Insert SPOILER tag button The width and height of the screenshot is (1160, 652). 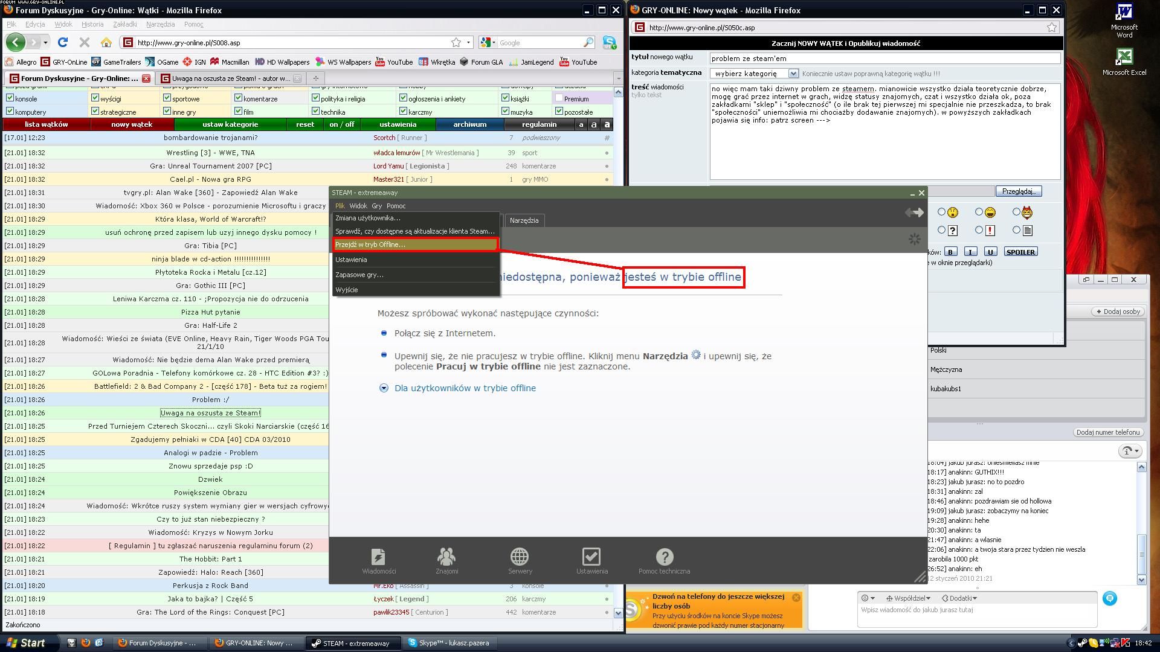[x=1020, y=252]
